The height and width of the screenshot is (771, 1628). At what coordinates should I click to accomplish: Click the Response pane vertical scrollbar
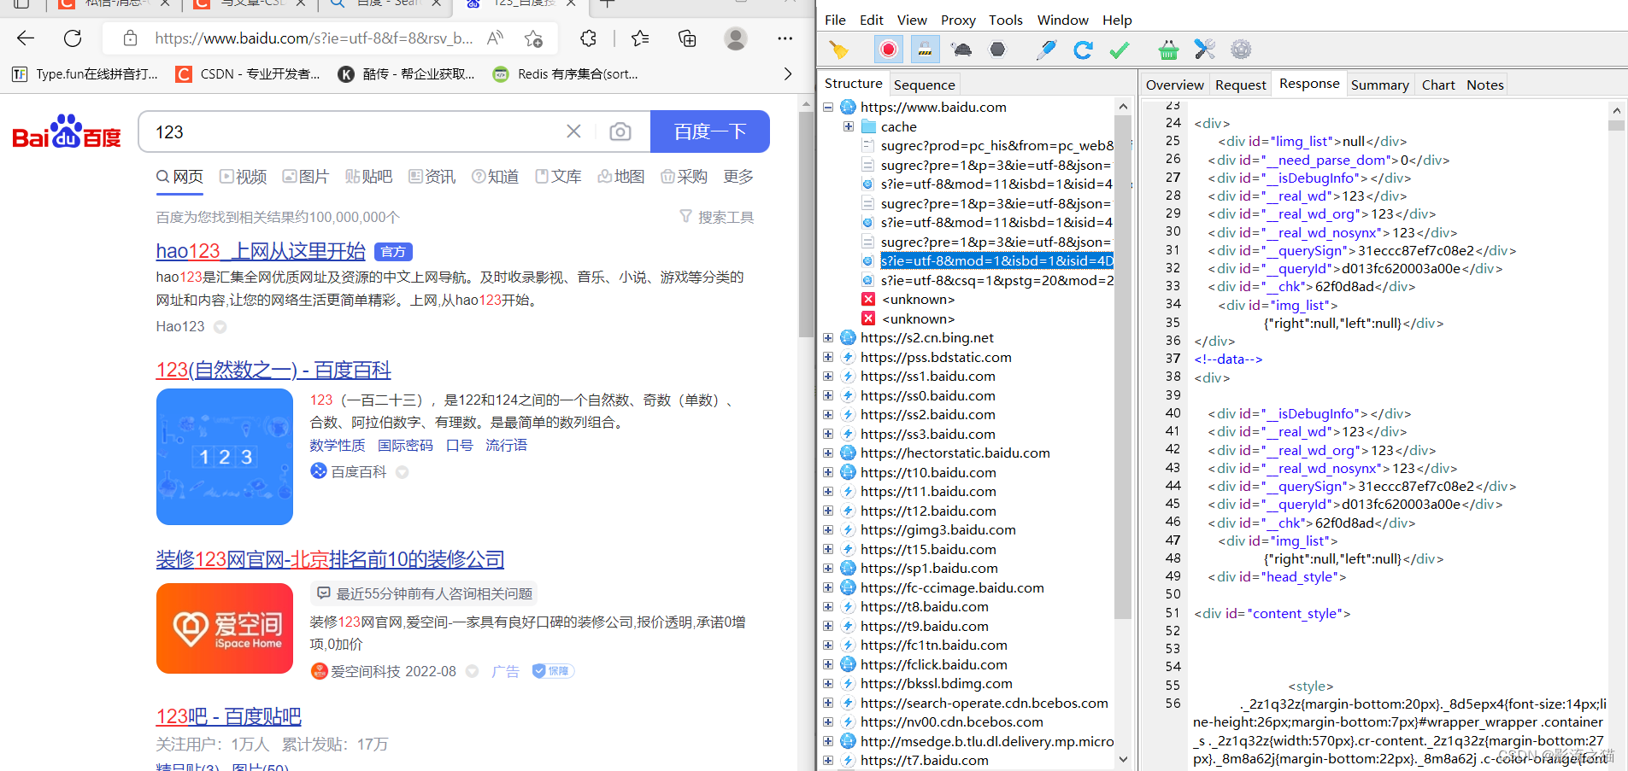coord(1615,125)
